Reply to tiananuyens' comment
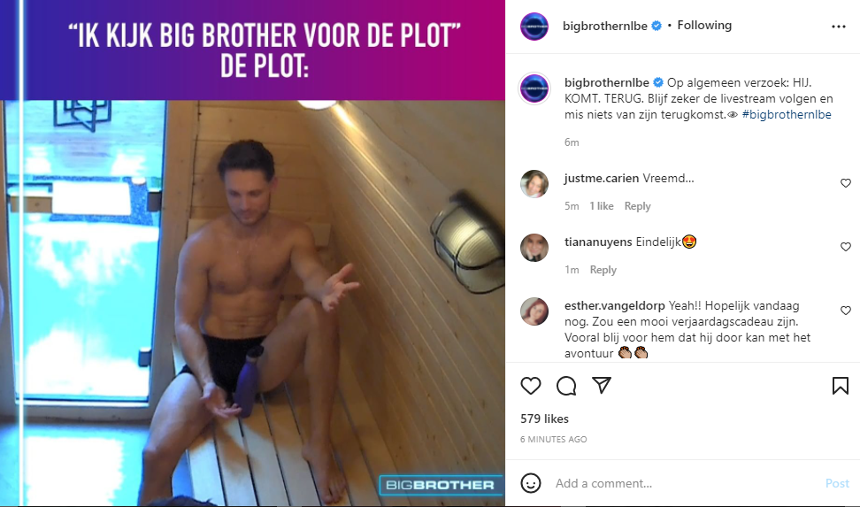860x507 pixels. [x=603, y=269]
